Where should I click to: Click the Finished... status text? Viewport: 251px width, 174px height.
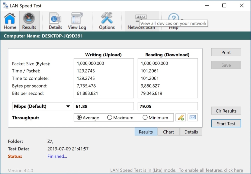pos(57,156)
